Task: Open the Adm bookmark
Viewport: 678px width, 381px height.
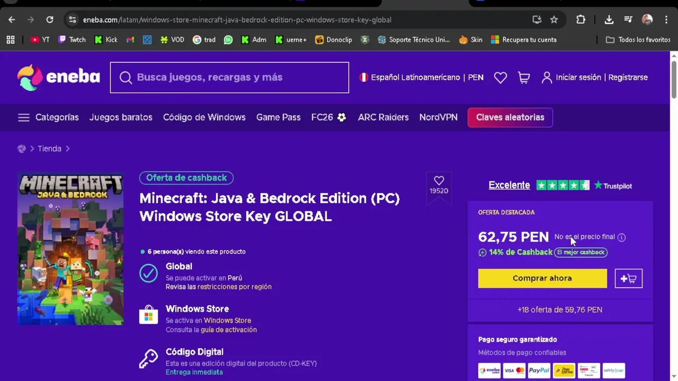Action: click(254, 40)
